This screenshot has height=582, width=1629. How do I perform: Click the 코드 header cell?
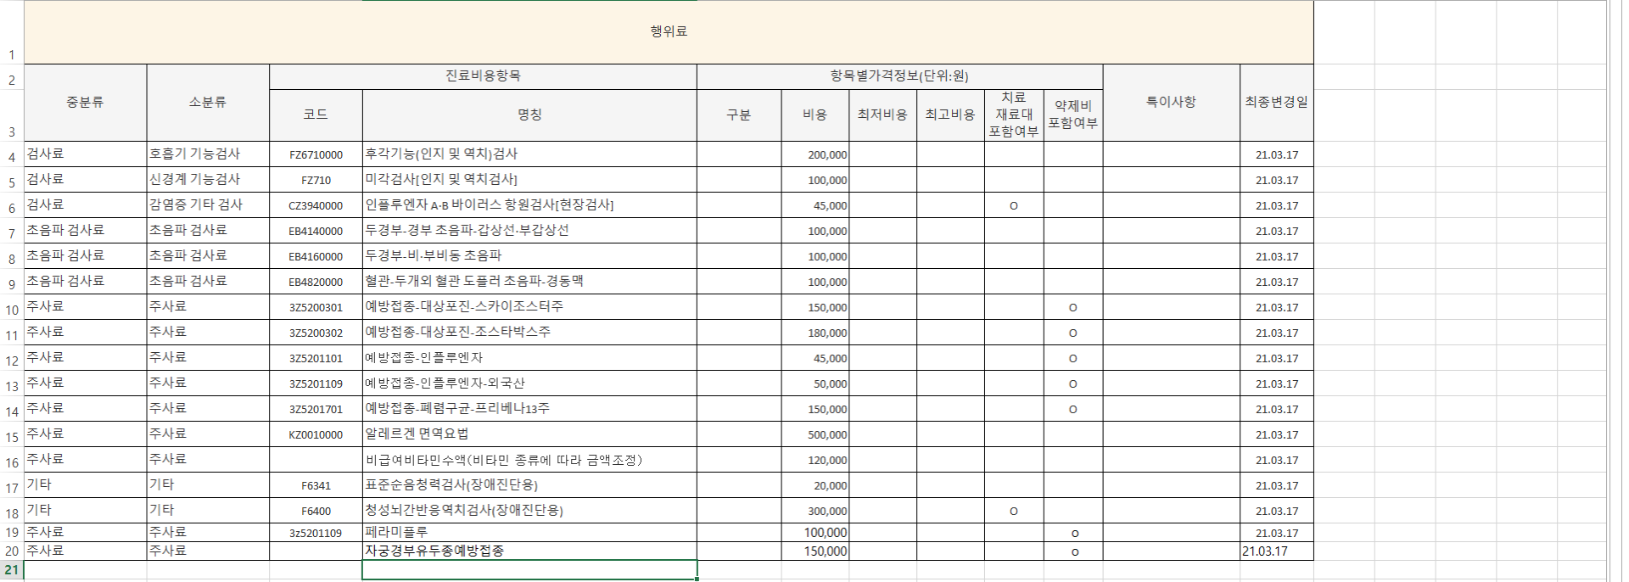coord(316,115)
